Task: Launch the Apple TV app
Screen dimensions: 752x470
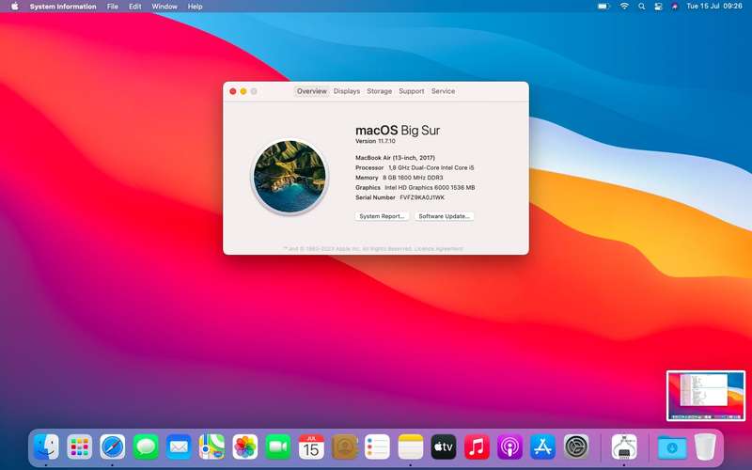Action: click(444, 447)
